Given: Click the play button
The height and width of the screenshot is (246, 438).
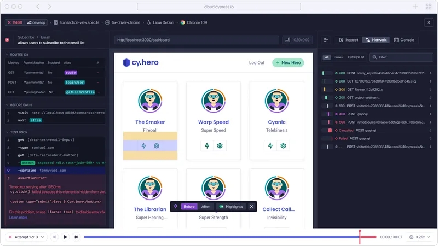Looking at the screenshot, I should tap(65, 237).
